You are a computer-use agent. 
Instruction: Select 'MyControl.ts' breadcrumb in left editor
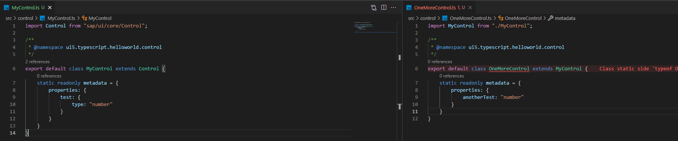click(61, 18)
